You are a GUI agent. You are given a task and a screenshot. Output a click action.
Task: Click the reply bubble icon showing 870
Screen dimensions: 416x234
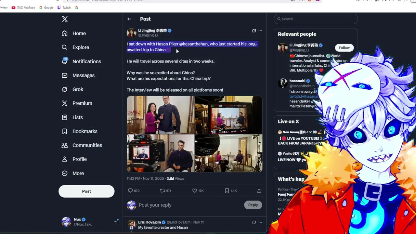[x=130, y=191]
